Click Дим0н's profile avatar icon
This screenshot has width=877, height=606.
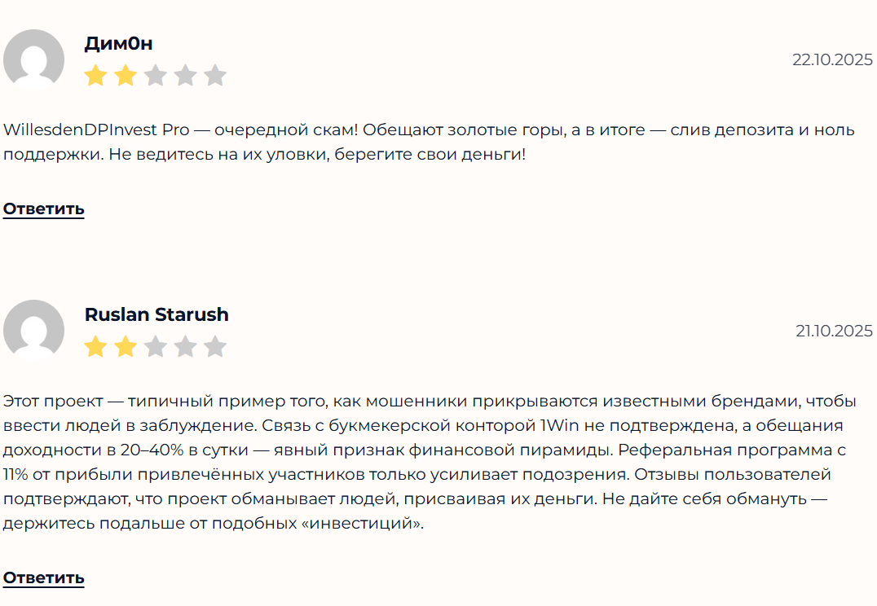tap(33, 59)
